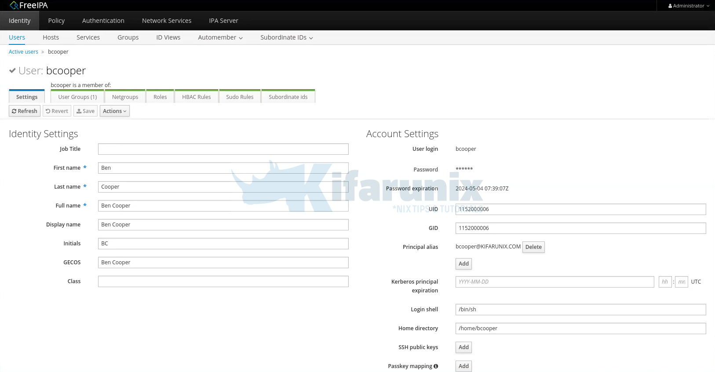Click the Revert button
The image size is (715, 372).
tap(57, 111)
